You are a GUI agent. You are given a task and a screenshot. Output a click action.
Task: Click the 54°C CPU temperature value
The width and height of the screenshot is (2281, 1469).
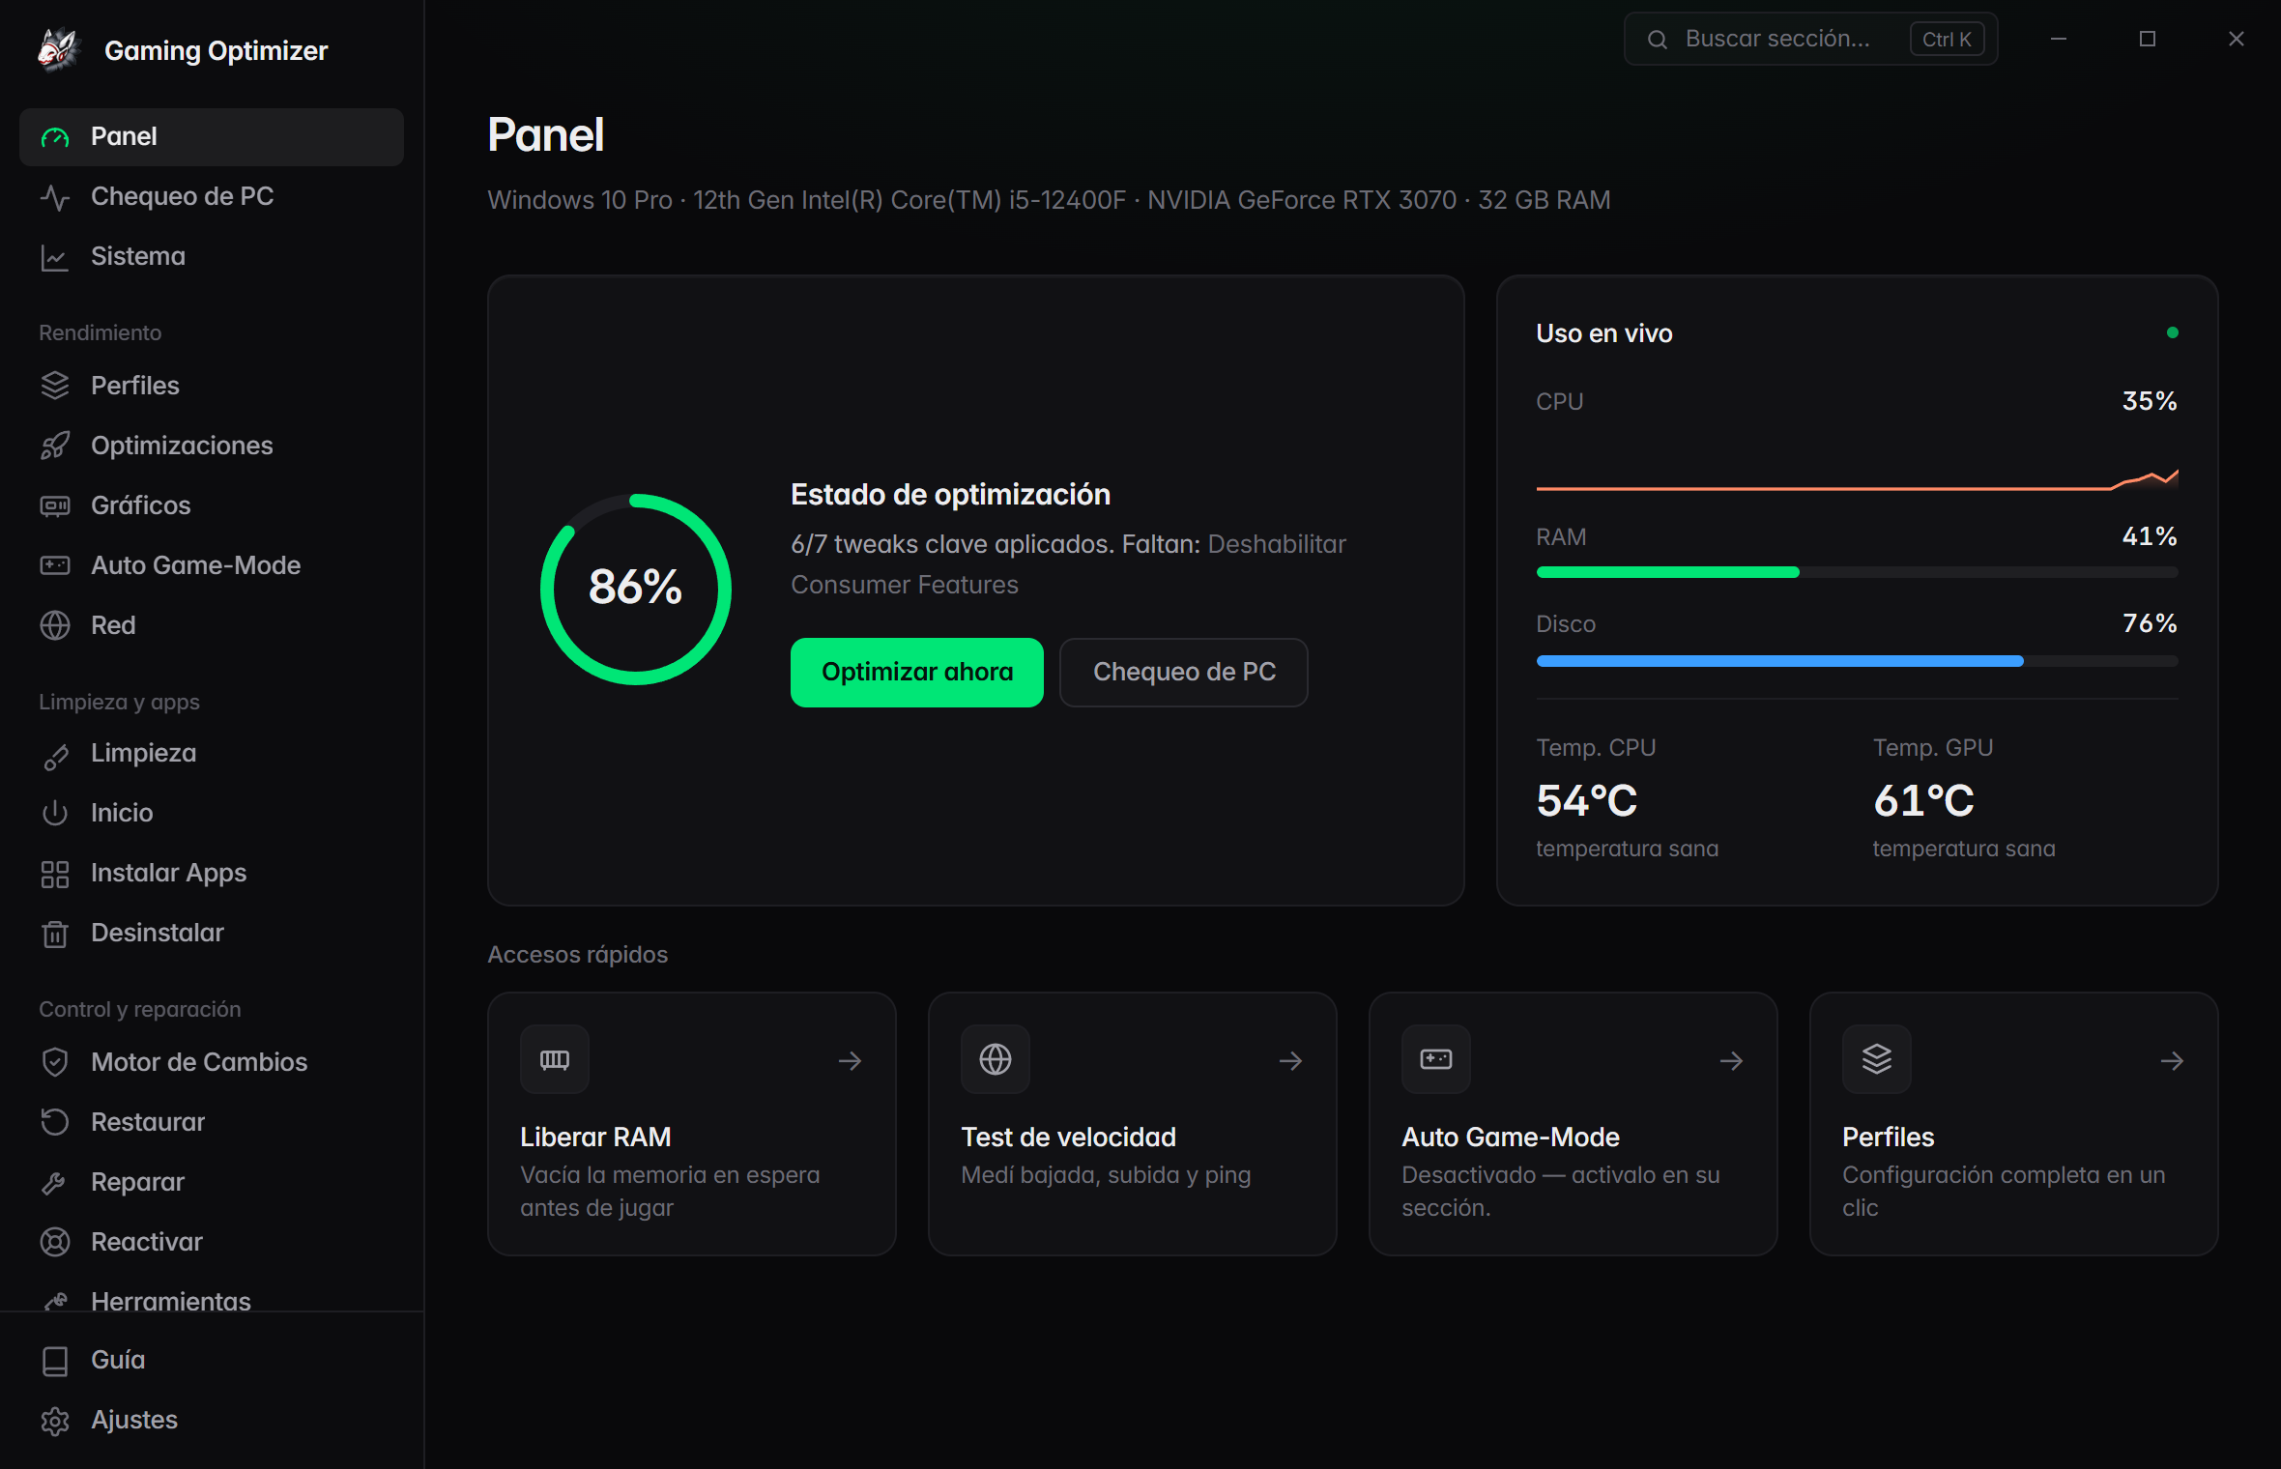[1587, 800]
